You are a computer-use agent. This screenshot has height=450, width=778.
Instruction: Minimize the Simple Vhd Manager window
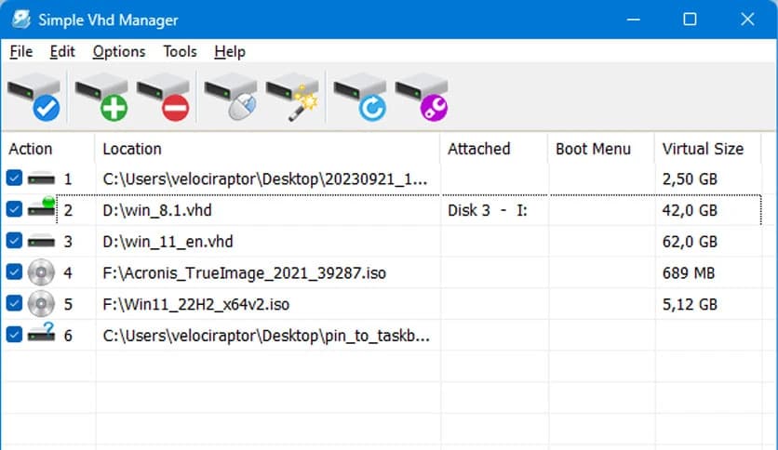tap(634, 20)
